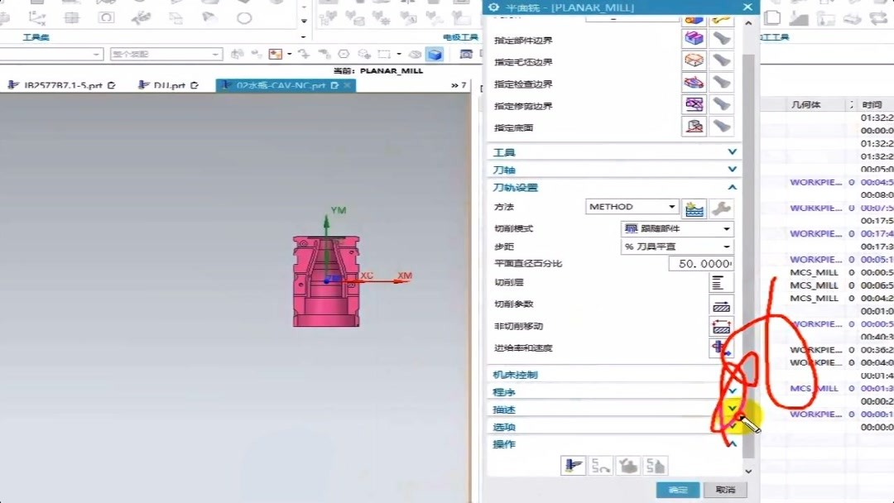This screenshot has height=503, width=894.
Task: Click the 指定修剪边界 selection icon
Action: (x=694, y=104)
